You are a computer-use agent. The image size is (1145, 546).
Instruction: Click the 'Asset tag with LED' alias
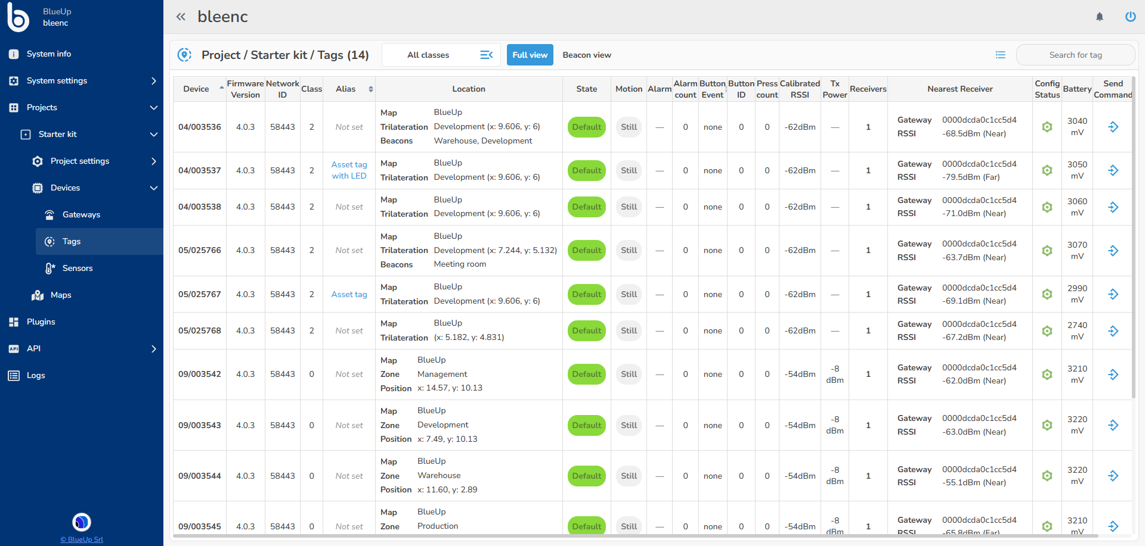click(x=349, y=170)
